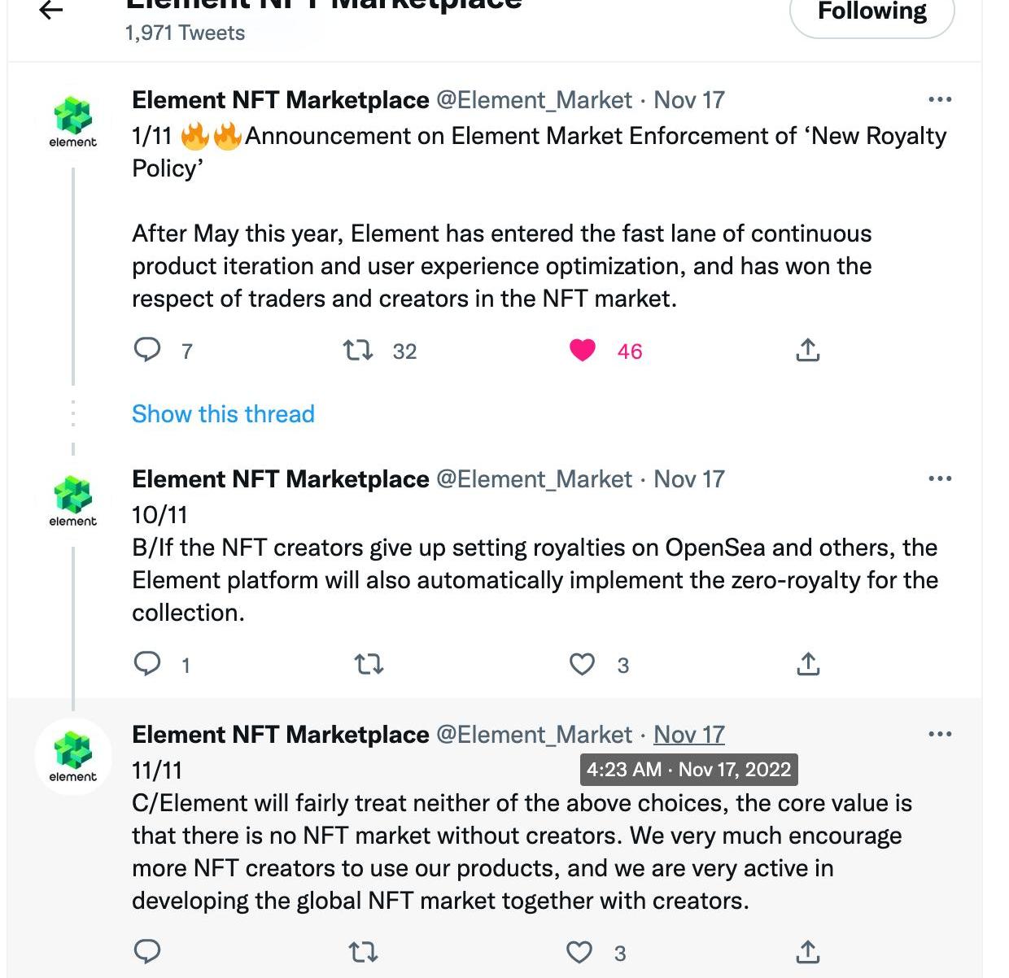The width and height of the screenshot is (1009, 978).
Task: Retweet the 11/11 tweet
Action: pyautogui.click(x=363, y=952)
